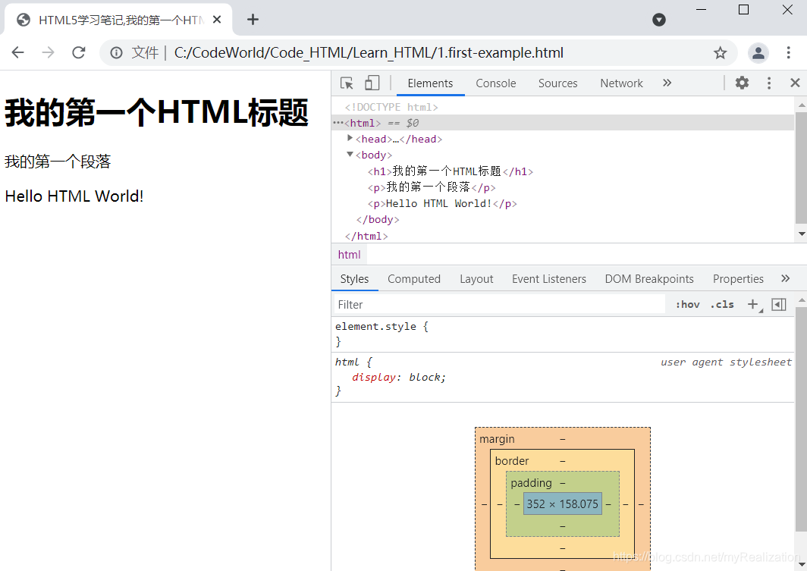
Task: Maximize the browser window
Action: [x=743, y=9]
